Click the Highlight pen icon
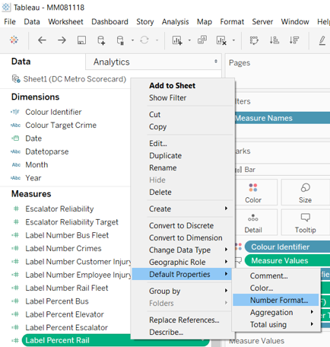Image resolution: width=330 pixels, height=347 pixels. coord(322,40)
